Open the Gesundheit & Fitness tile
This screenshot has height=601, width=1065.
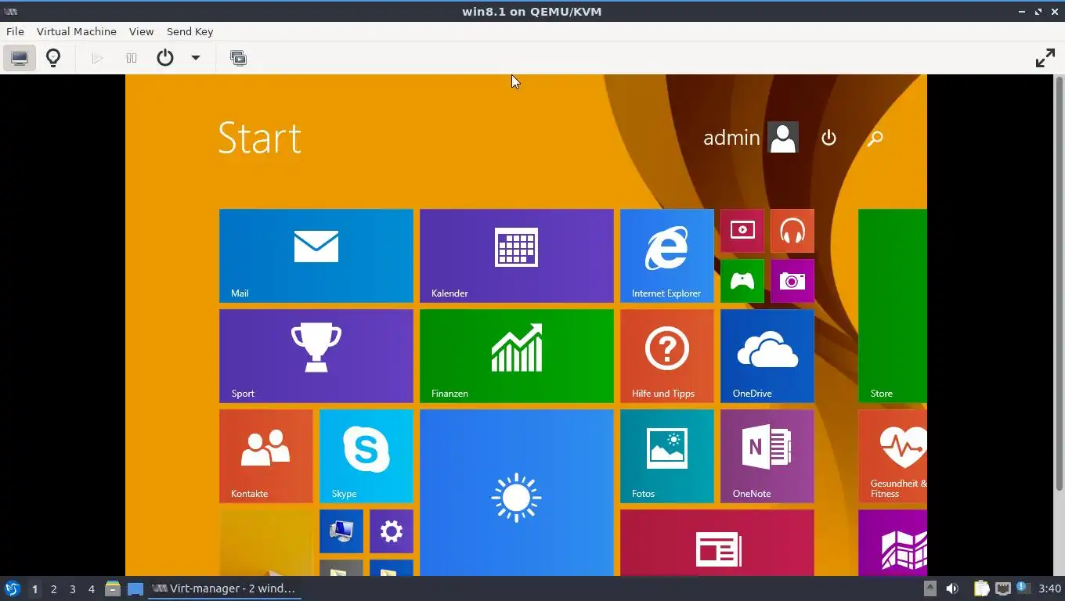tap(893, 456)
